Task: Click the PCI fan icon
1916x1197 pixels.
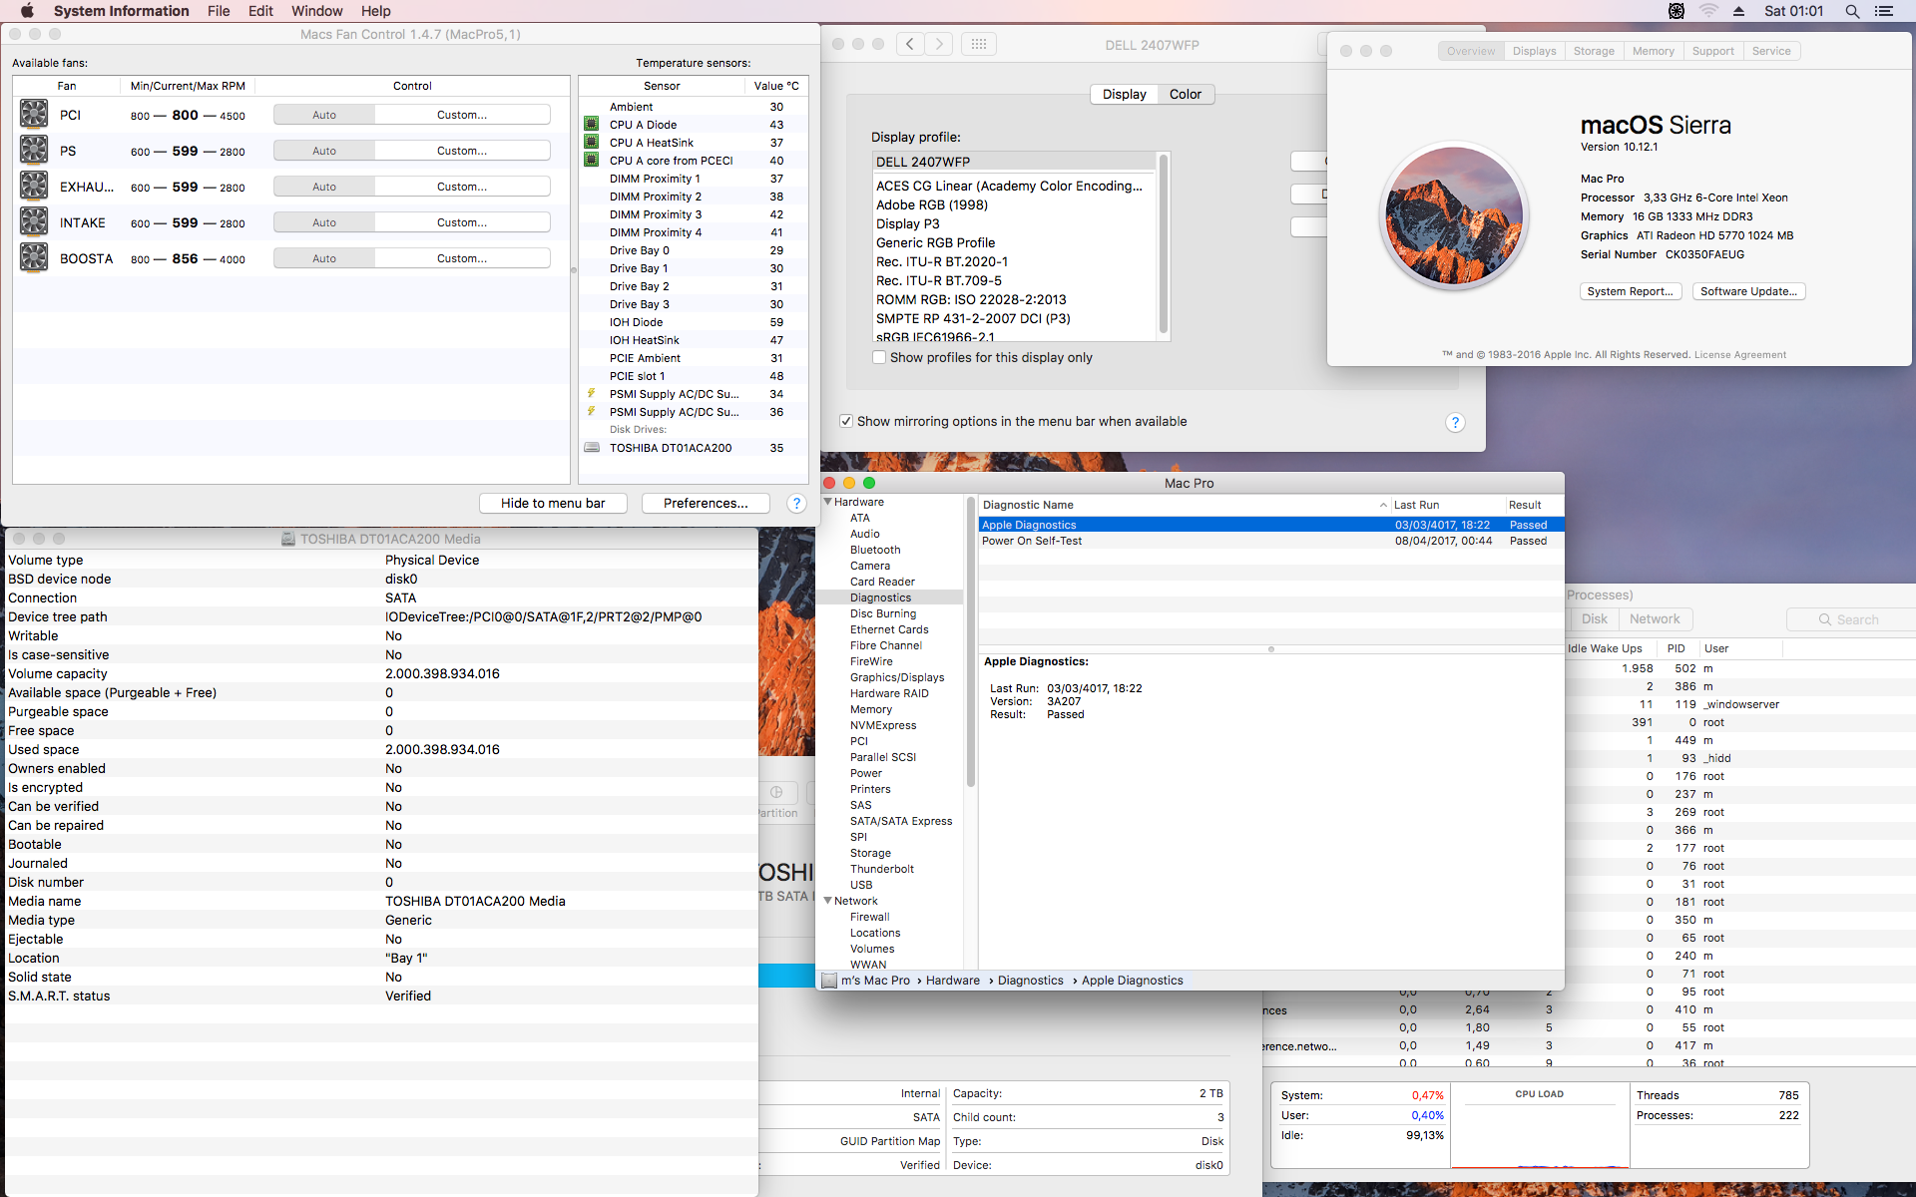Action: coord(34,114)
